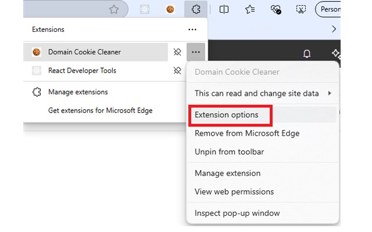Viewport: 372px width, 232px height.
Task: Open Get extensions for Microsoft Edge link
Action: (100, 110)
